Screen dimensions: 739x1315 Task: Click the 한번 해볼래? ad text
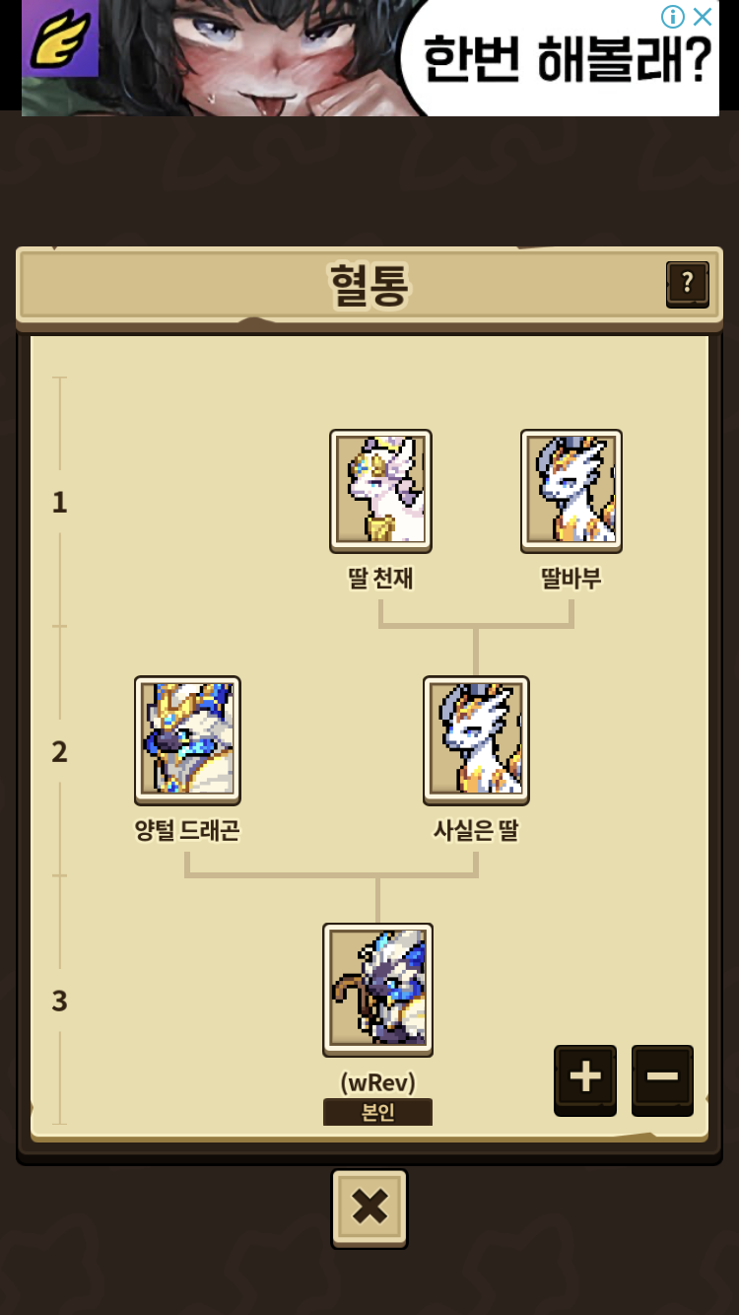[567, 61]
